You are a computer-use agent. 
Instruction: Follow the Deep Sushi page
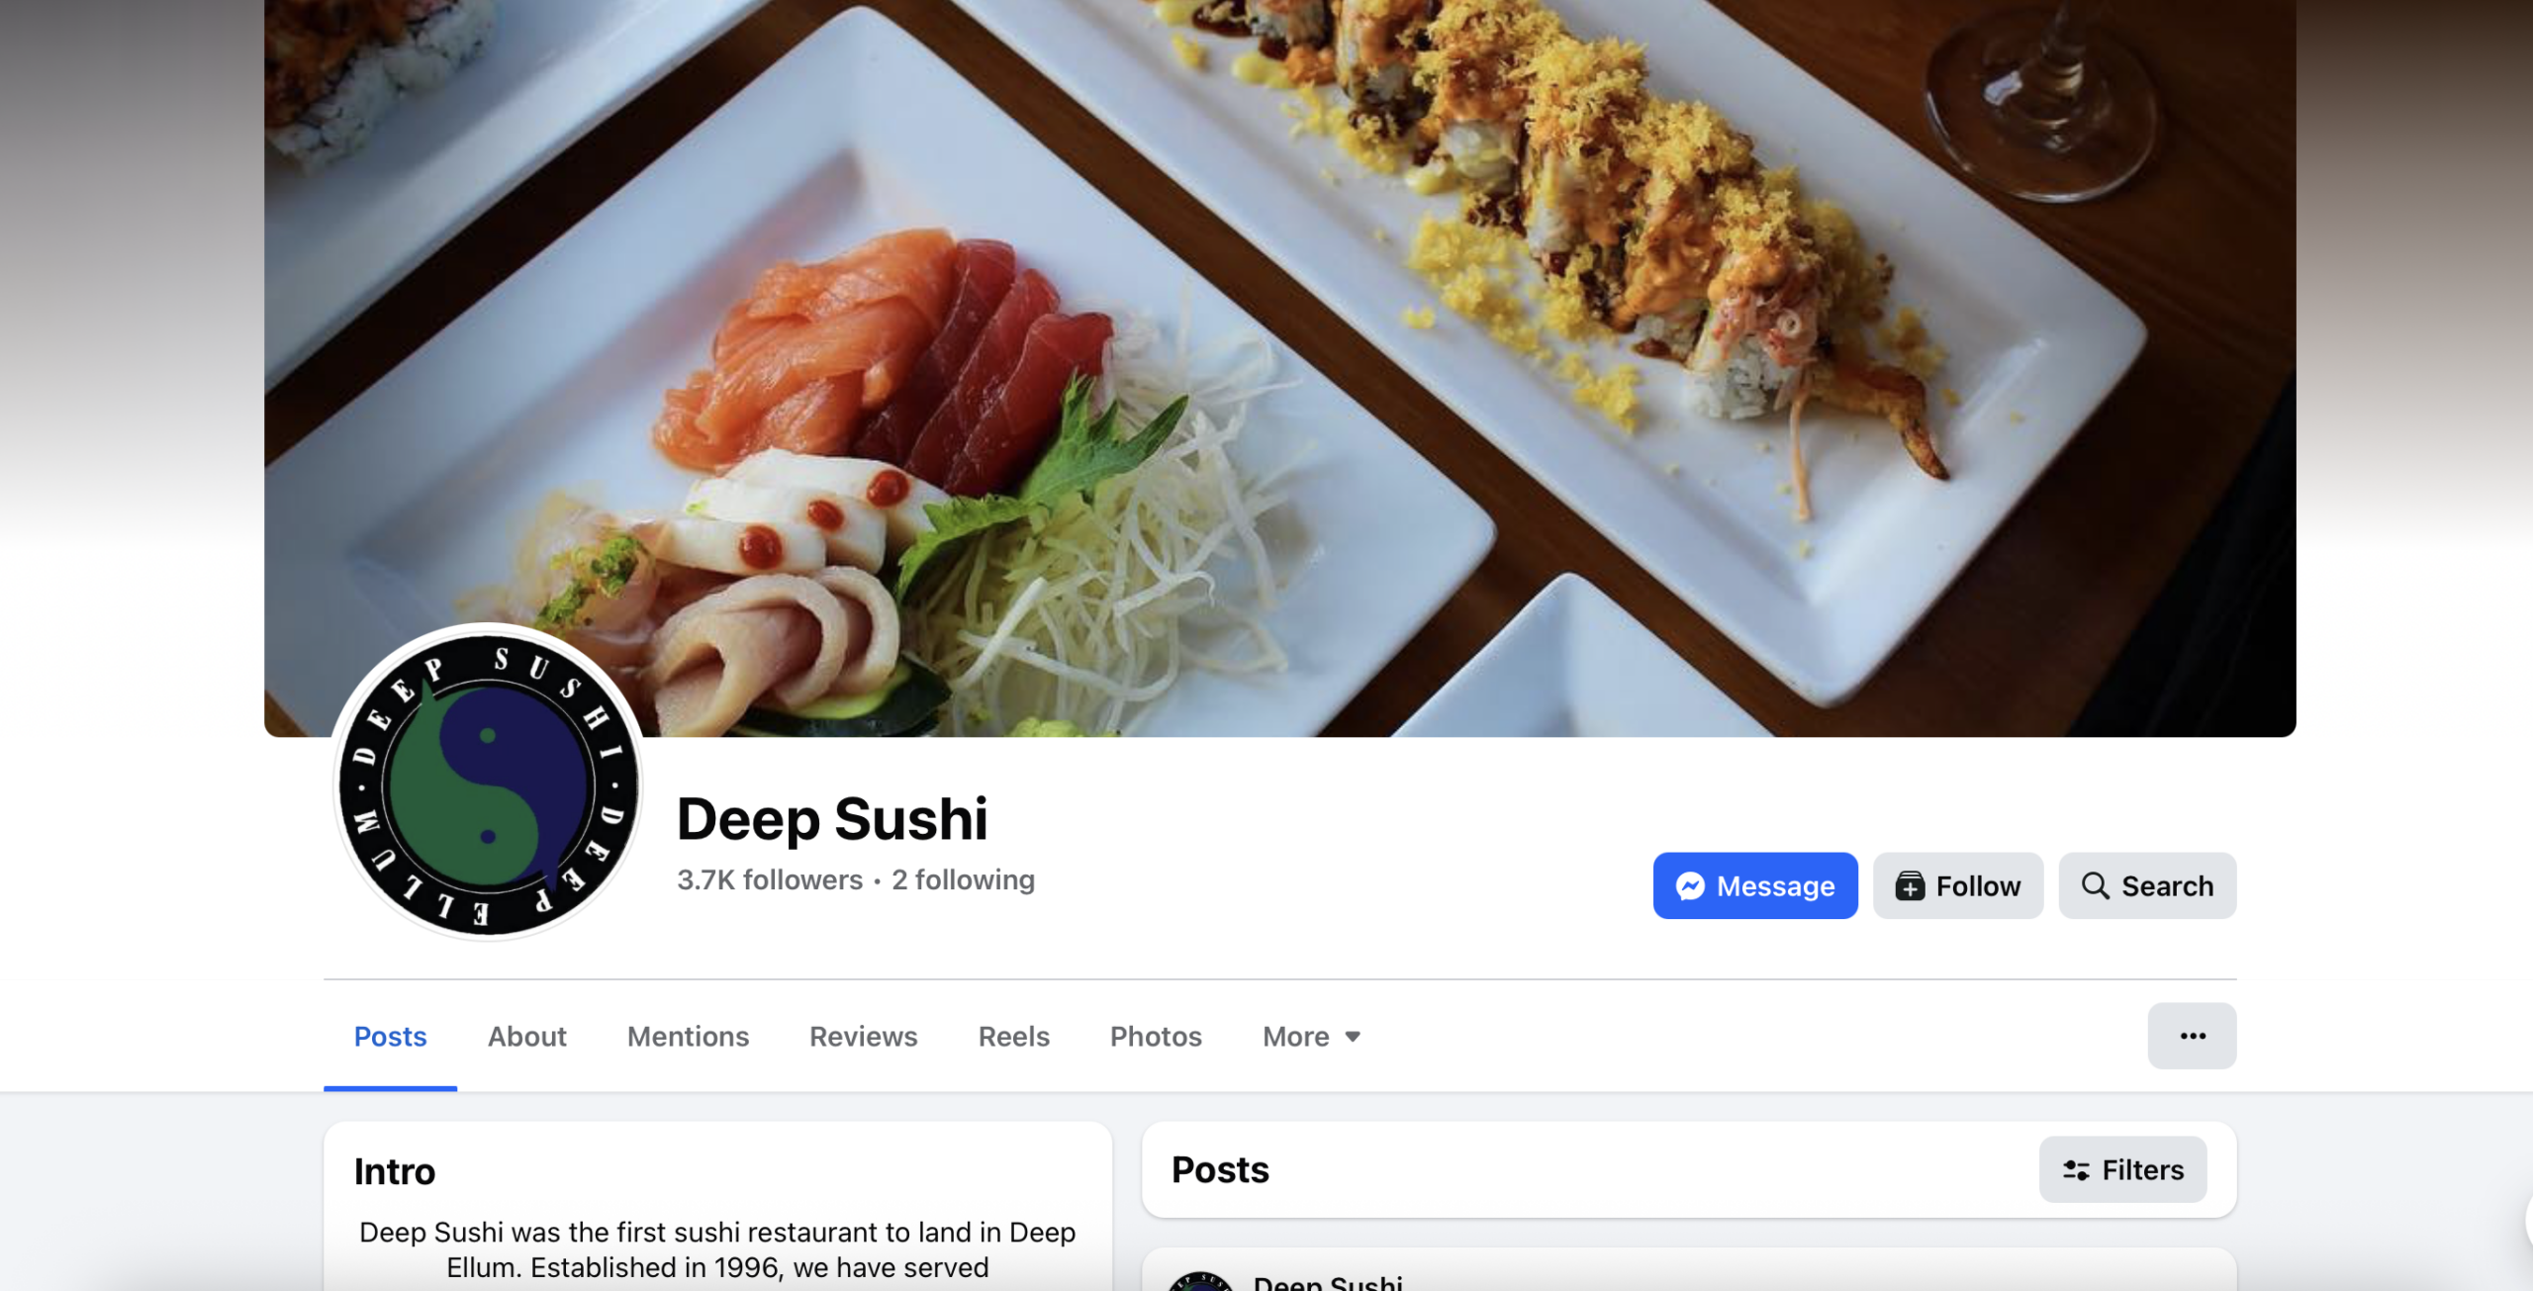(x=1958, y=885)
